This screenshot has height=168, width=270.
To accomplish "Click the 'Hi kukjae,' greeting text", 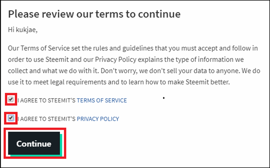I will tap(23, 30).
